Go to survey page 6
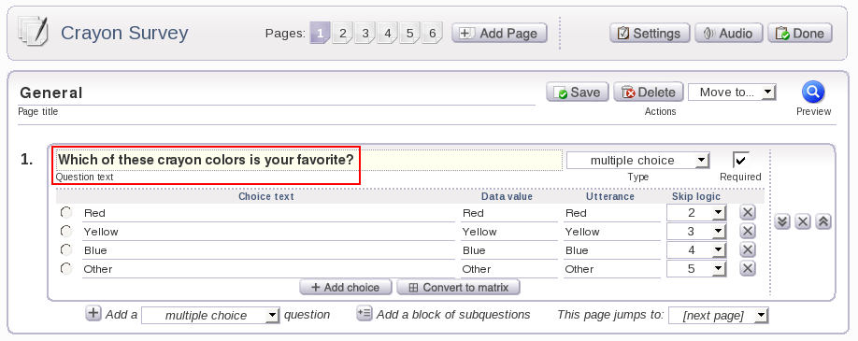 433,34
